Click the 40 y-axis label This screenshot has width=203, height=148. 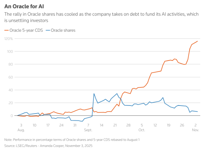(x=10, y=90)
